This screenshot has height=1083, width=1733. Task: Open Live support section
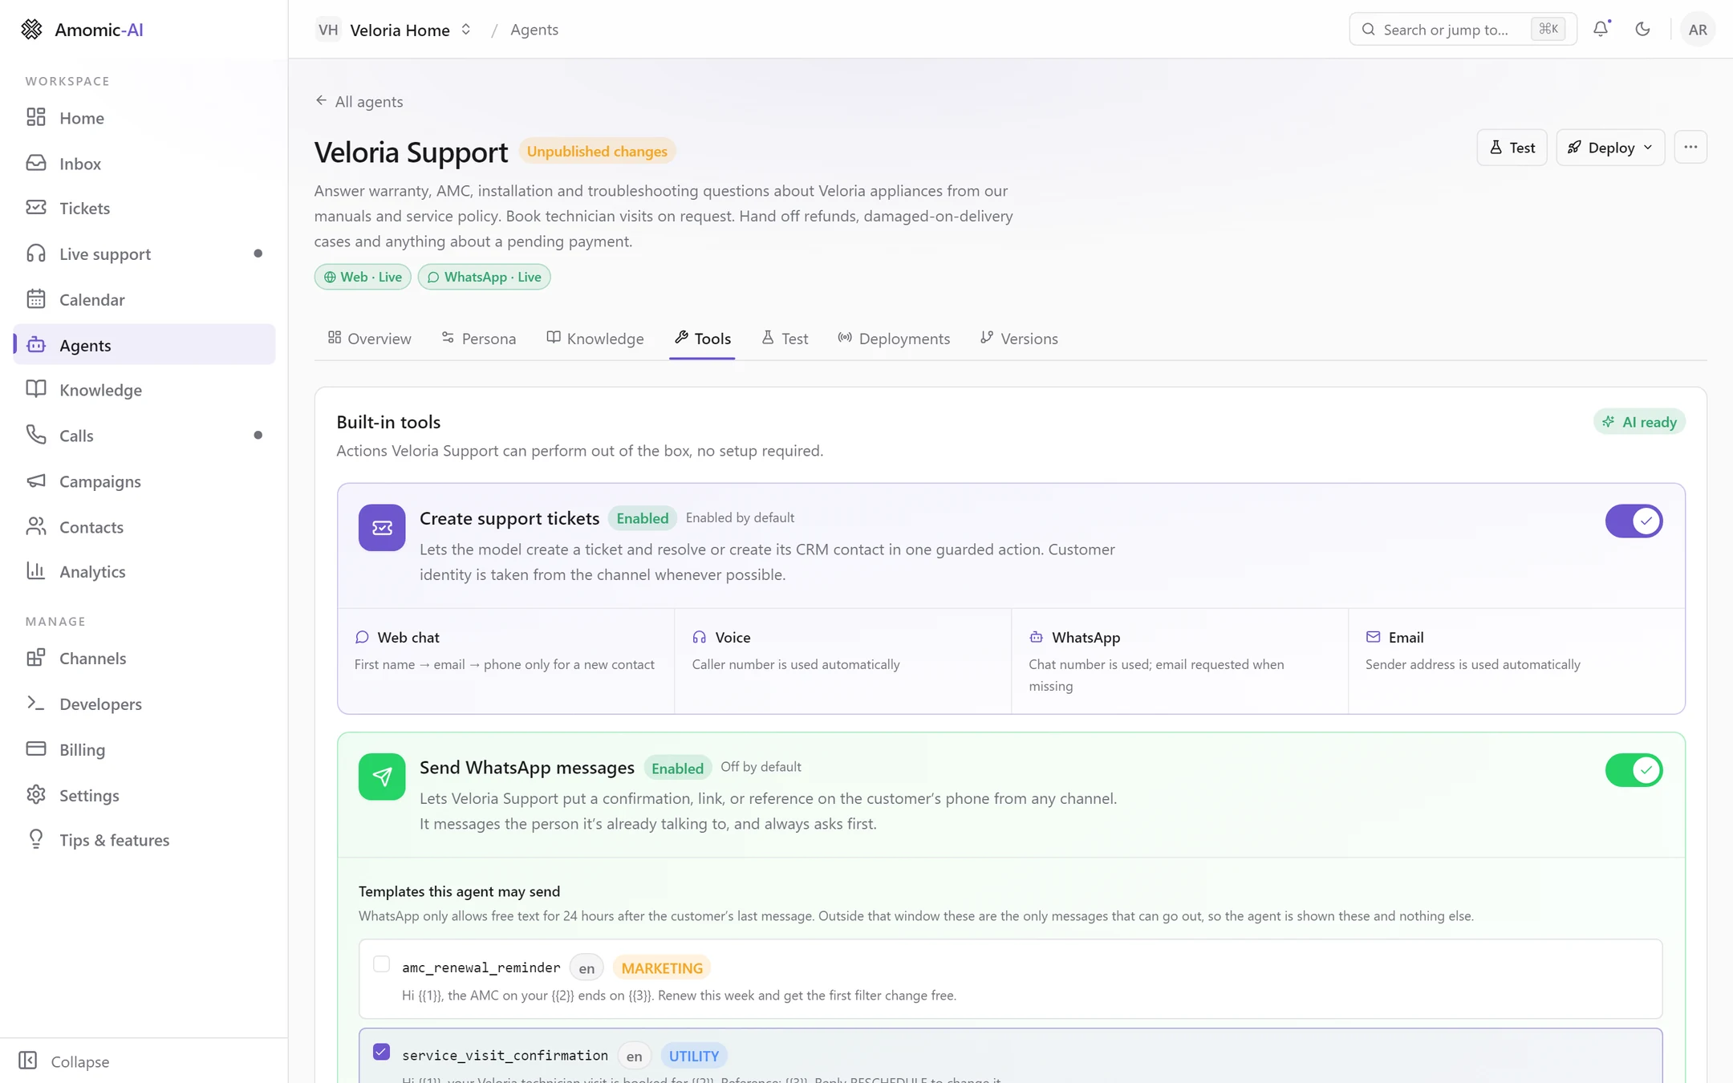144,254
